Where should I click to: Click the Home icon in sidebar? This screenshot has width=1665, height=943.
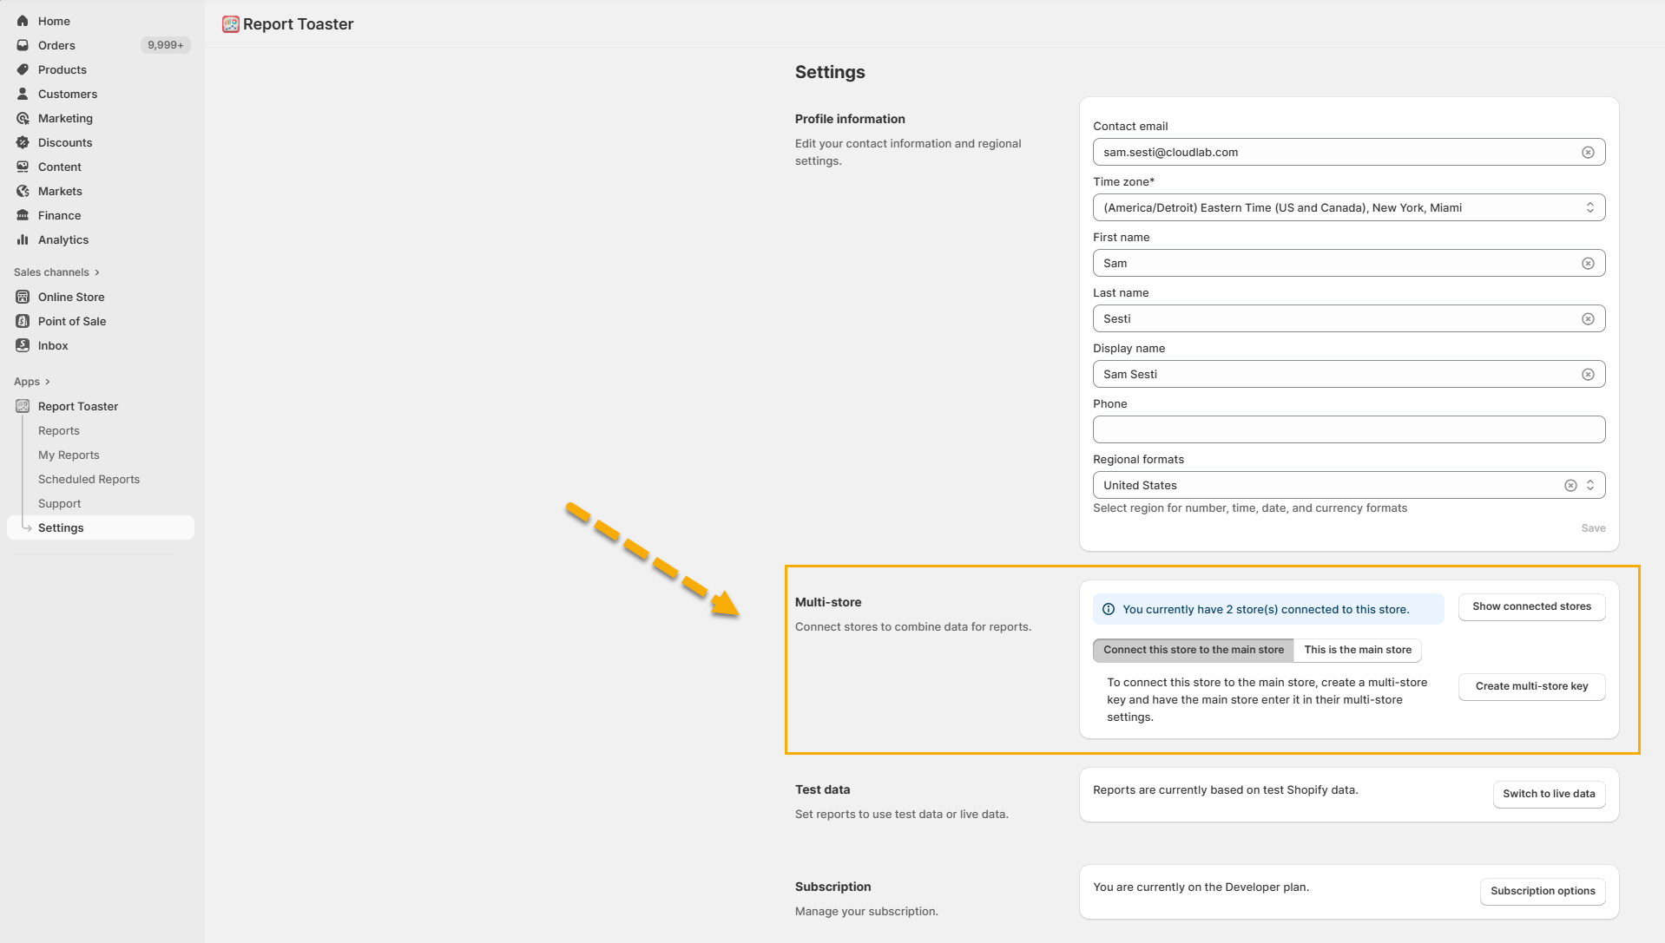[x=23, y=21]
